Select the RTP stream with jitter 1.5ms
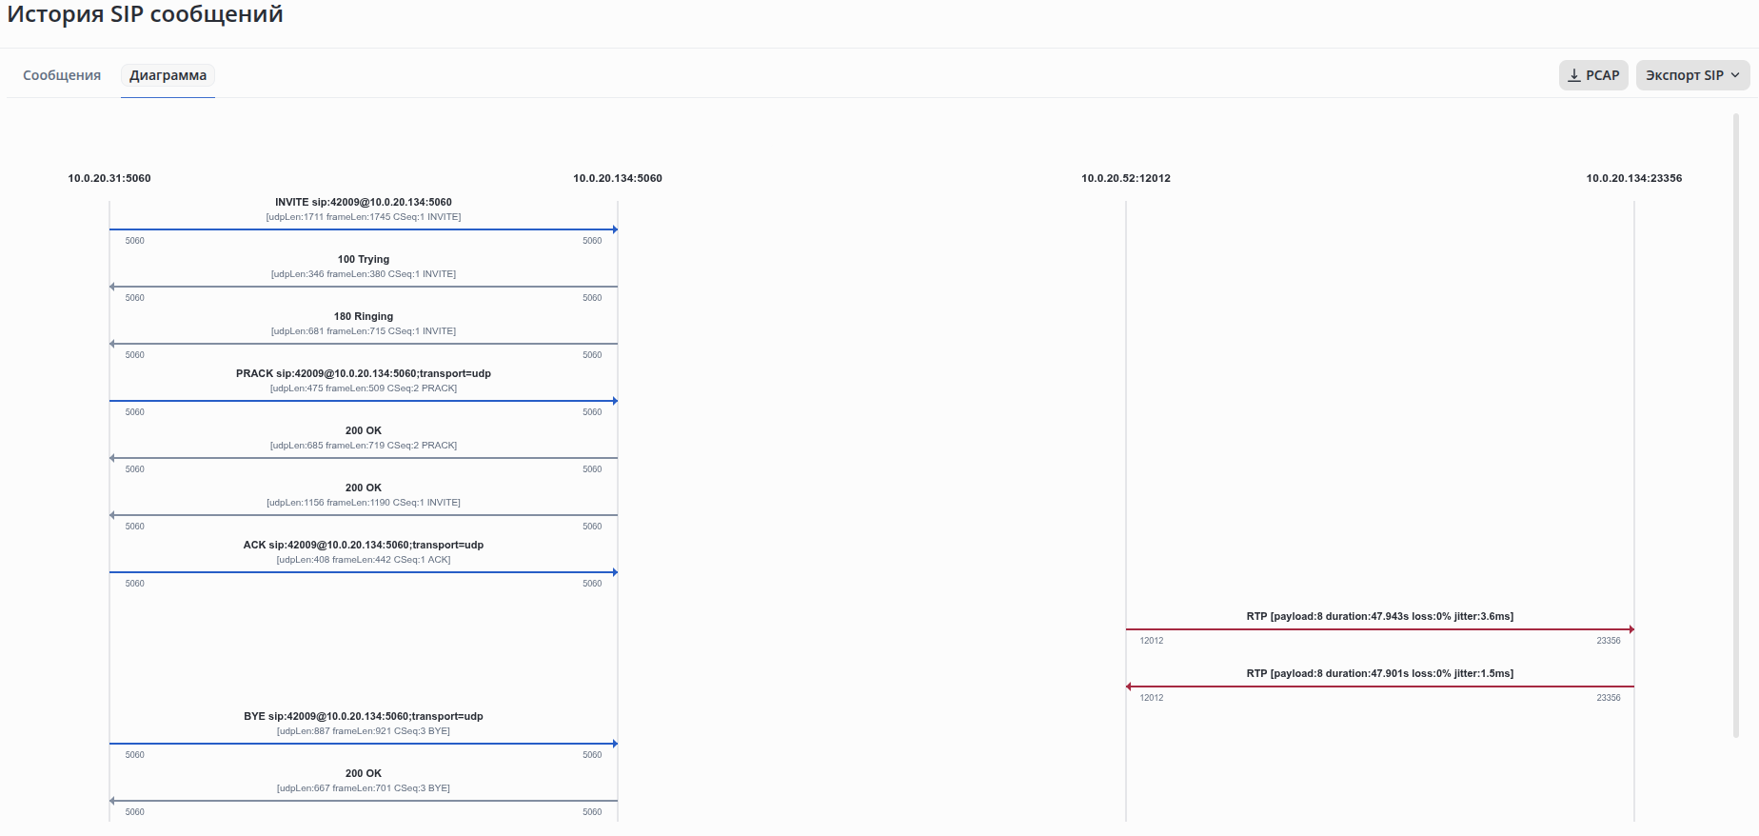The height and width of the screenshot is (836, 1759). [1379, 673]
